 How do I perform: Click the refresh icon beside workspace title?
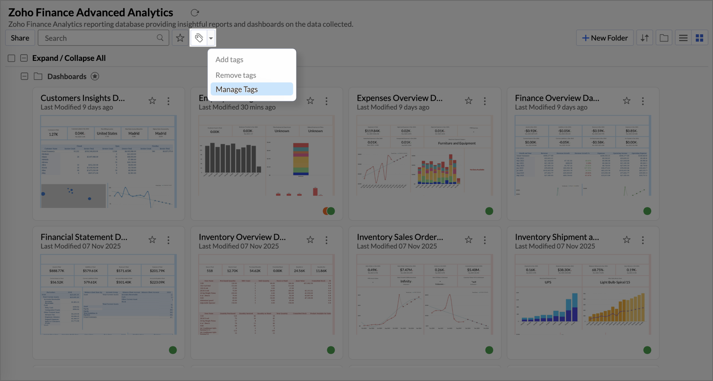pos(195,13)
